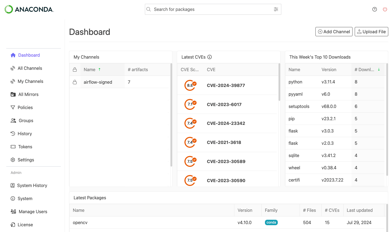Select the setuptools v68.0.0 row
The height and width of the screenshot is (232, 391).
tap(335, 106)
